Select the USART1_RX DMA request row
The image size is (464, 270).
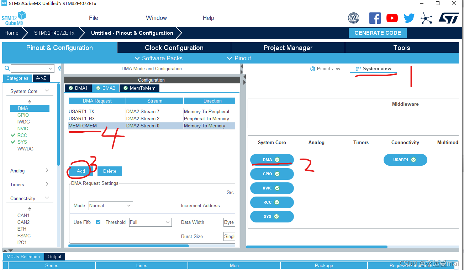click(152, 119)
